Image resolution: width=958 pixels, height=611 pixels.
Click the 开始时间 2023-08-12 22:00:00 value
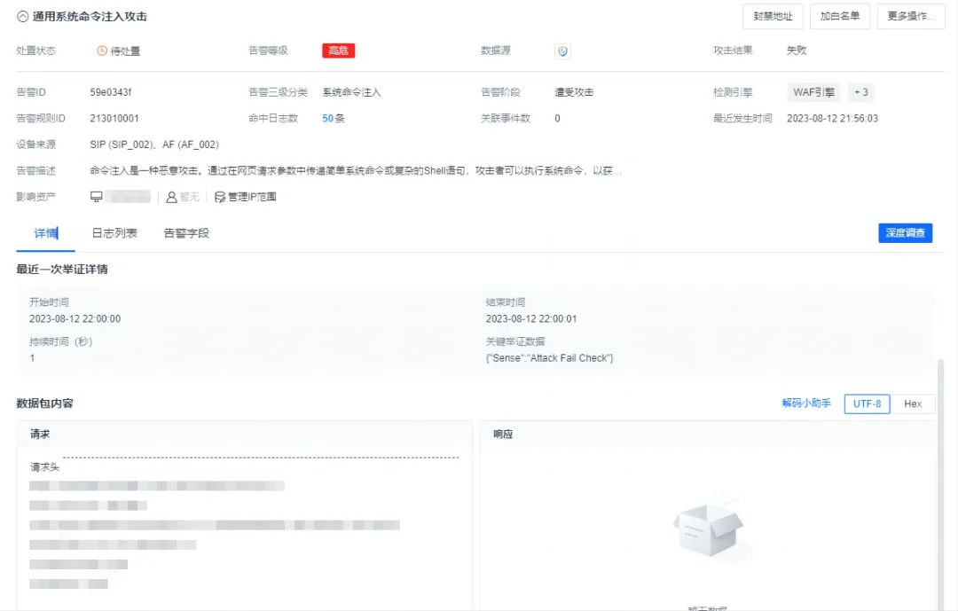pyautogui.click(x=75, y=319)
